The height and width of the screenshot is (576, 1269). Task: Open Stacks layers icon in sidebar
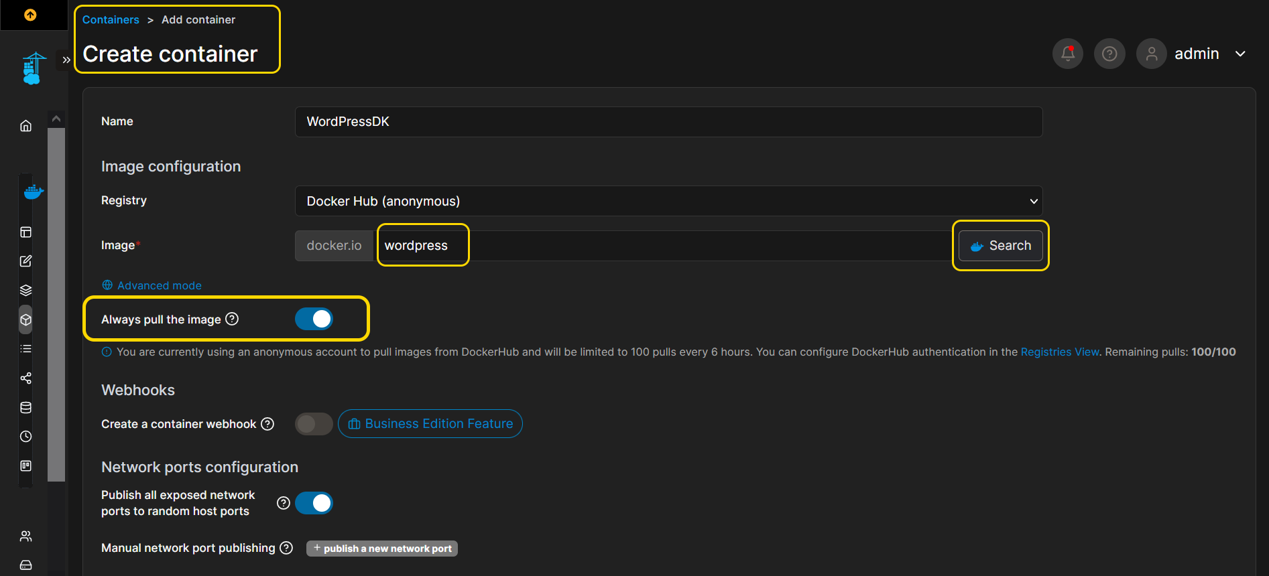click(25, 291)
